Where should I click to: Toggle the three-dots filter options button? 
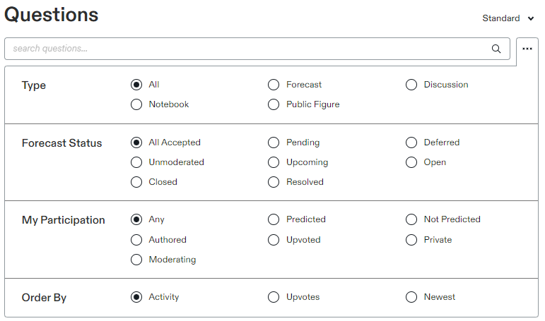[527, 49]
